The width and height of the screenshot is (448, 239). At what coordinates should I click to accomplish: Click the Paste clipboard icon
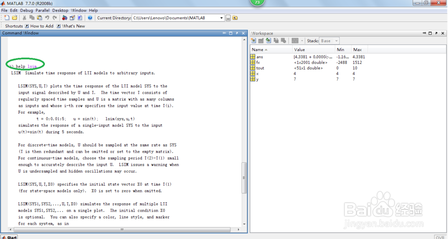(39, 18)
